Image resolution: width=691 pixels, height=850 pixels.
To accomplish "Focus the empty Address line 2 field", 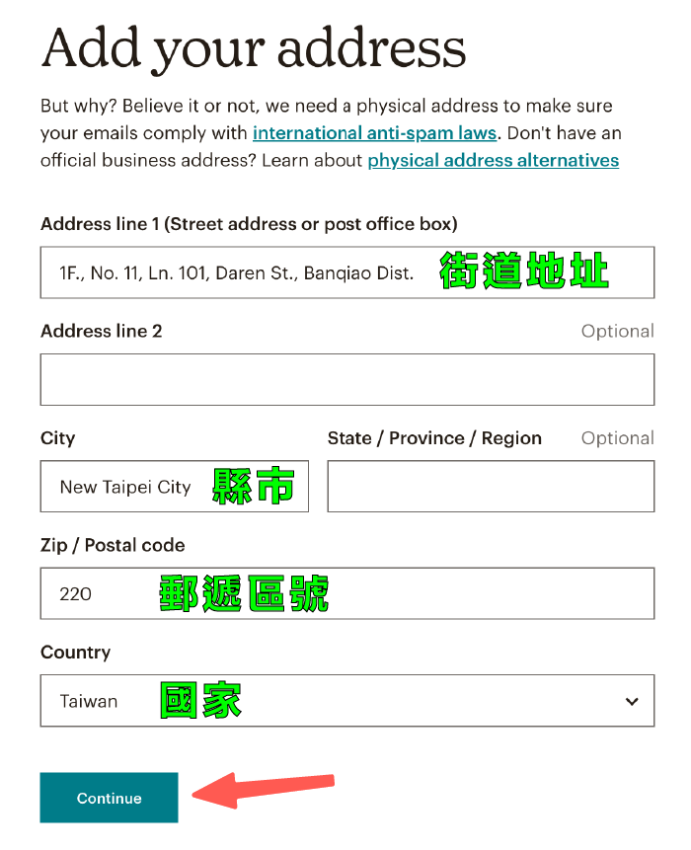I will [346, 380].
